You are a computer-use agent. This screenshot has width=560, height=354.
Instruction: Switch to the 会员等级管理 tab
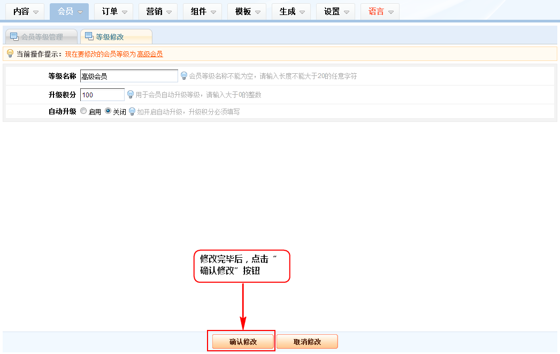click(41, 37)
